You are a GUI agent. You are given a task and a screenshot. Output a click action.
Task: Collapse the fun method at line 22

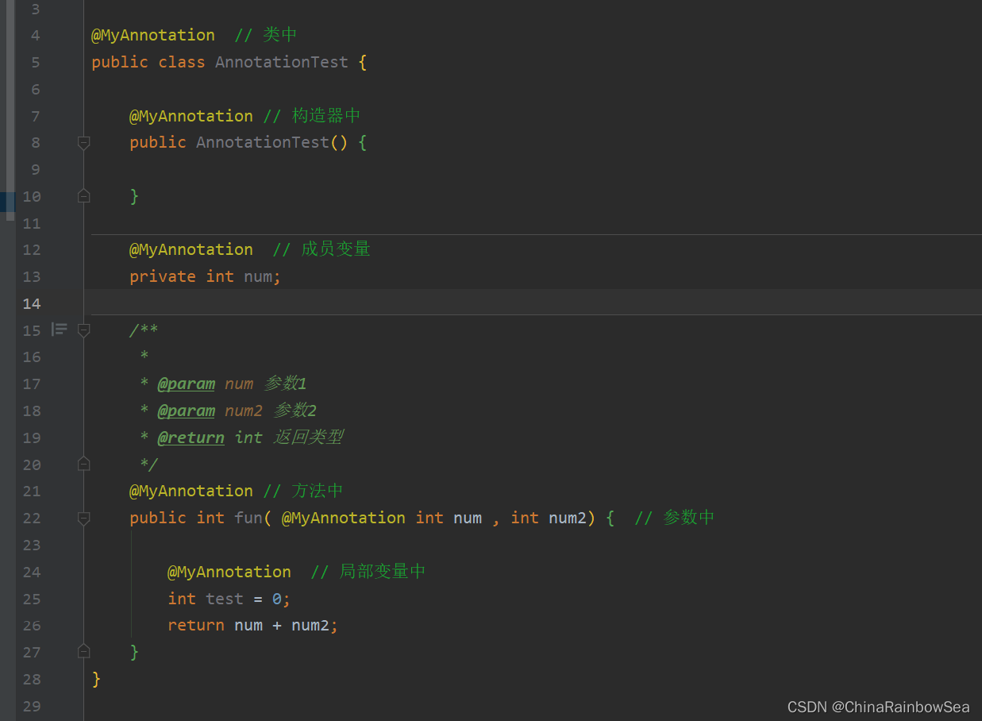(x=83, y=519)
